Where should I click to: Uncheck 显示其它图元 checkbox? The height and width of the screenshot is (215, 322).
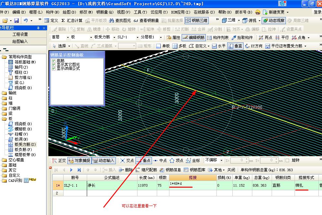tap(54, 65)
